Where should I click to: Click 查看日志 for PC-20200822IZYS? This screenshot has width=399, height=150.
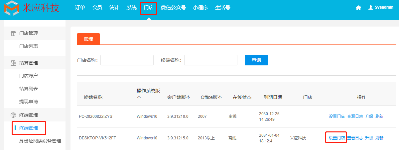[x=355, y=116]
